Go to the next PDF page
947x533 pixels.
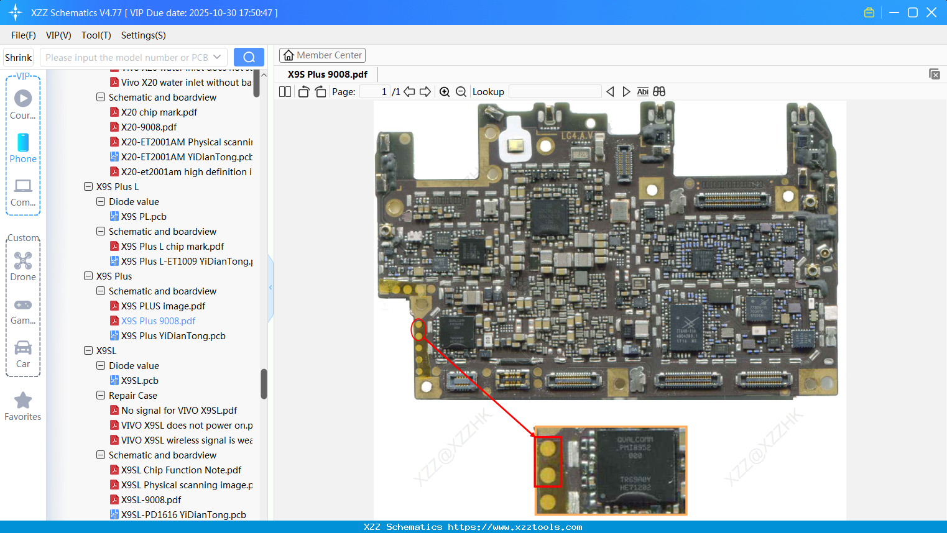click(425, 92)
